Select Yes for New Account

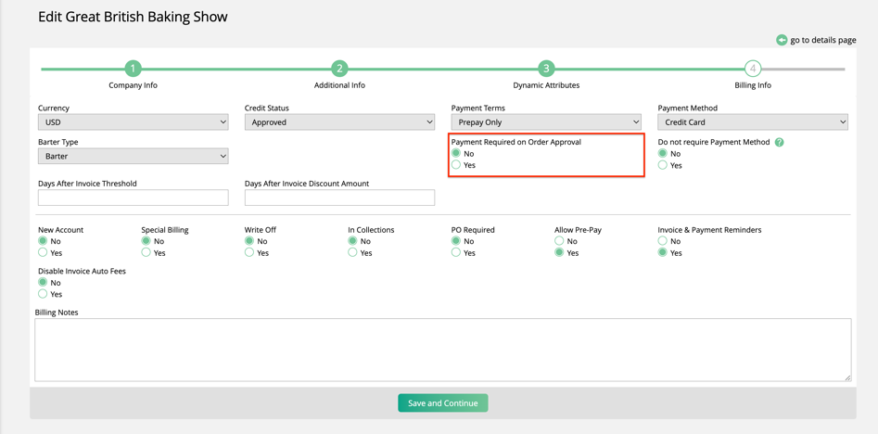point(43,252)
